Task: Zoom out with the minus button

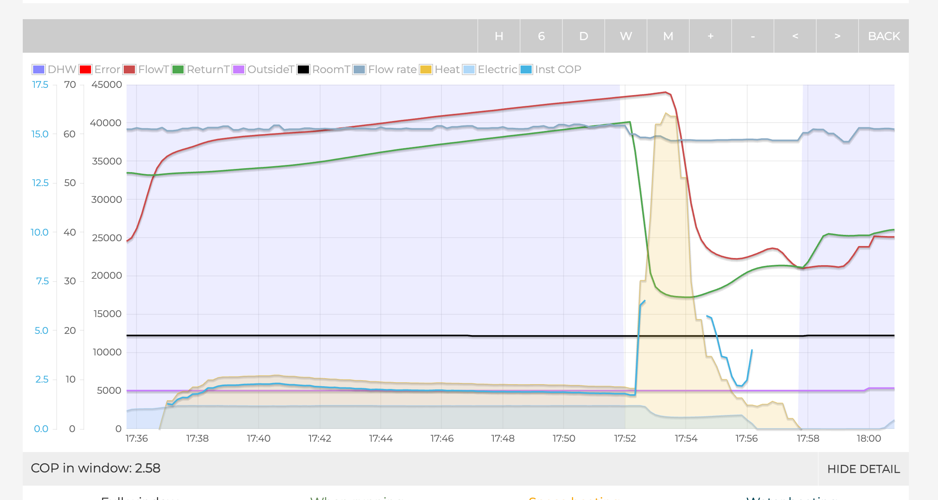Action: point(752,36)
